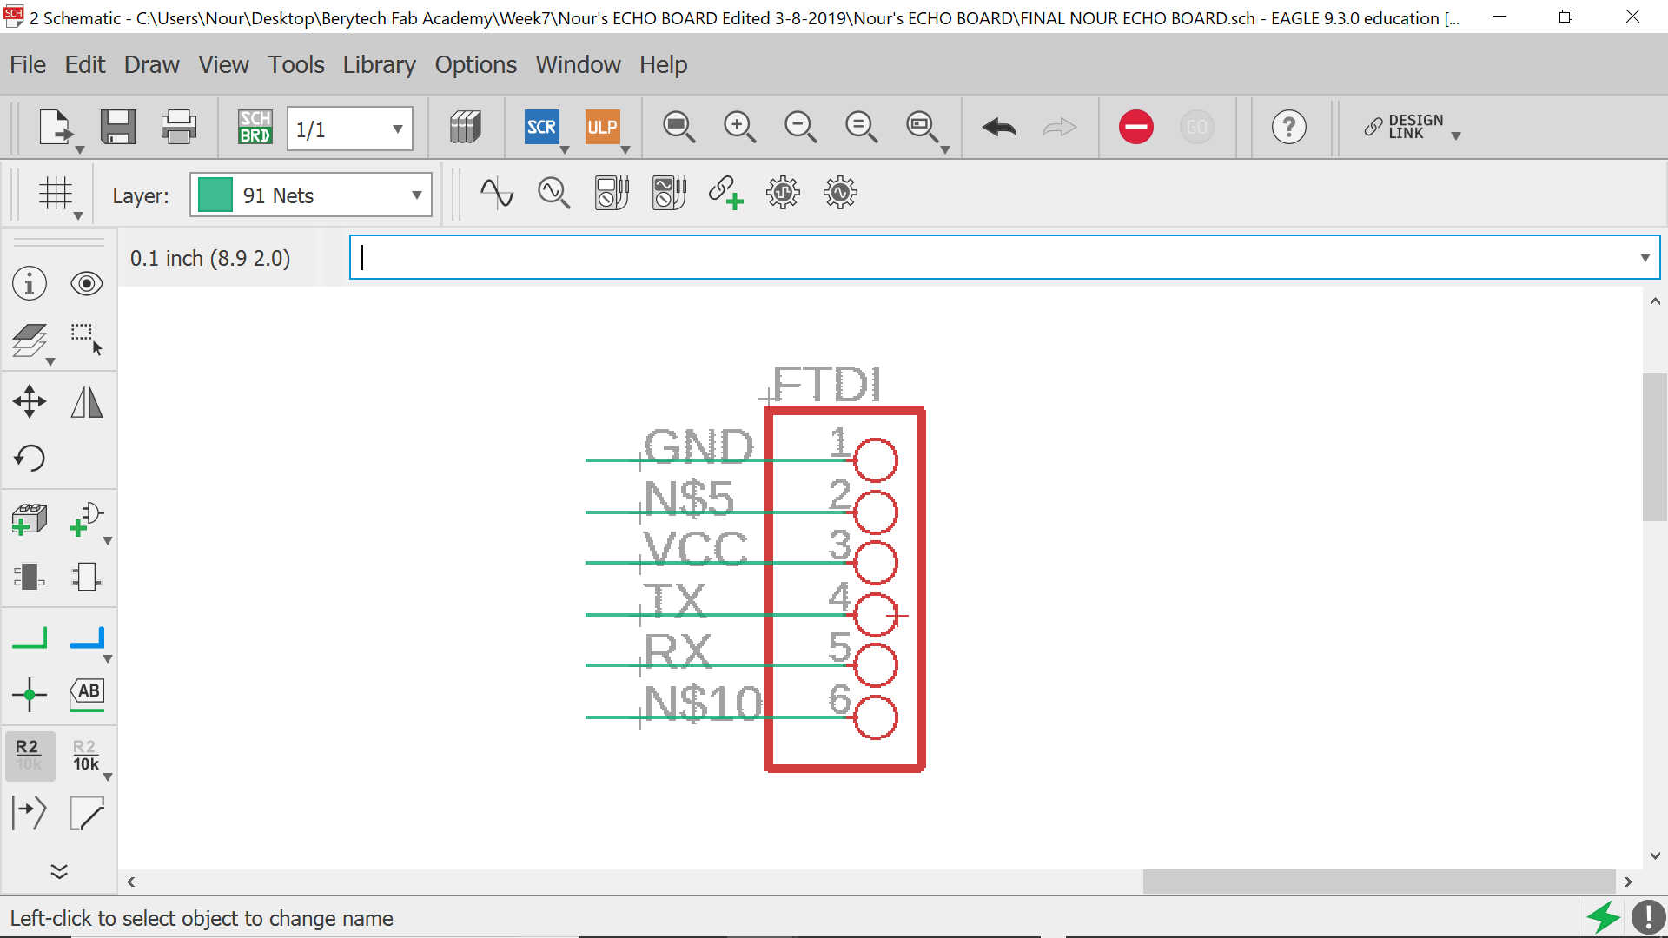Pick the Rotate tool

(x=30, y=458)
